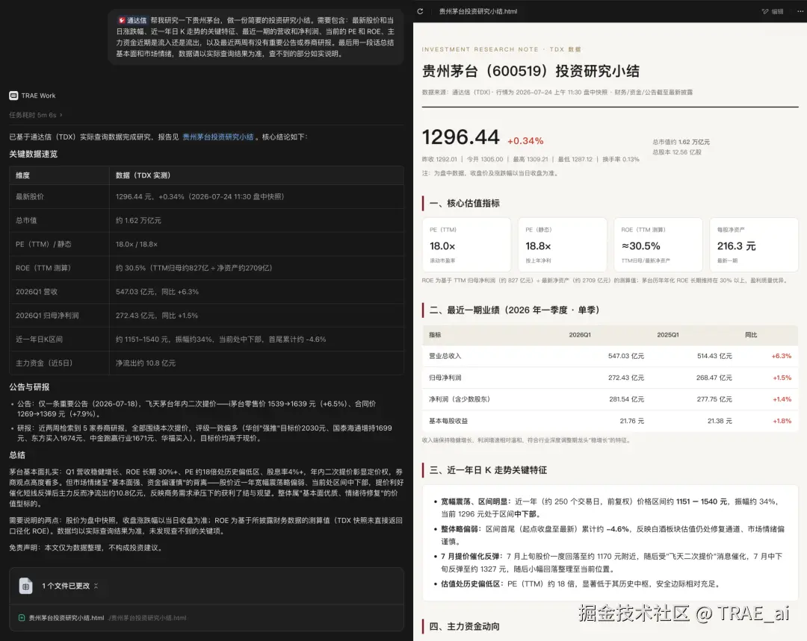Select the 总市值 row label in chat table
Image resolution: width=807 pixels, height=641 pixels.
(x=26, y=220)
